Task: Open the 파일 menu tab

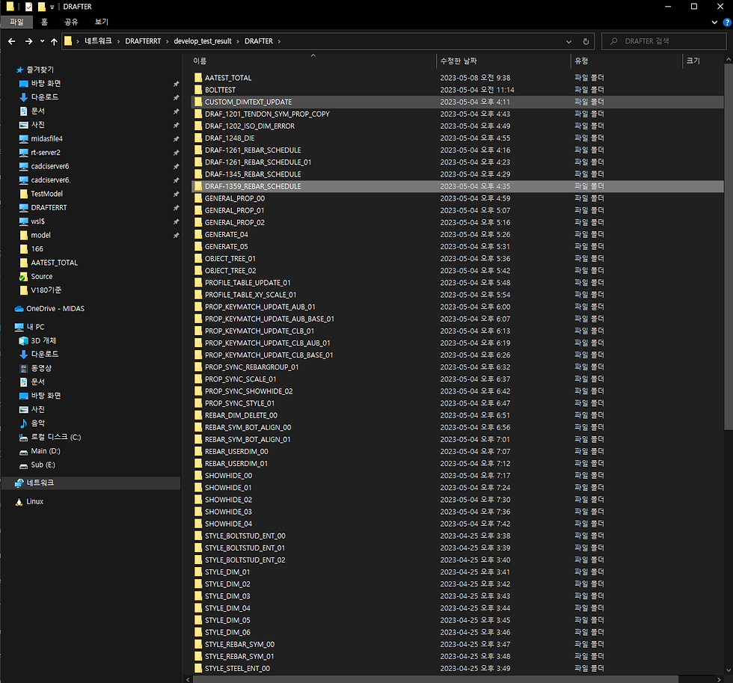Action: (x=16, y=22)
